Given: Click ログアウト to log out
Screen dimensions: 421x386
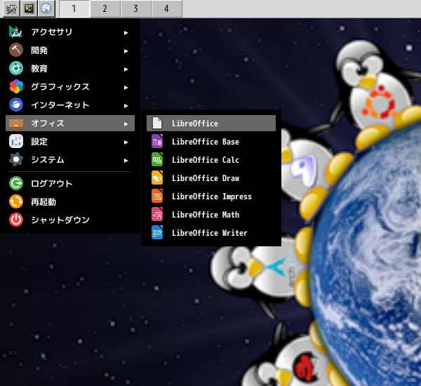Looking at the screenshot, I should (52, 184).
